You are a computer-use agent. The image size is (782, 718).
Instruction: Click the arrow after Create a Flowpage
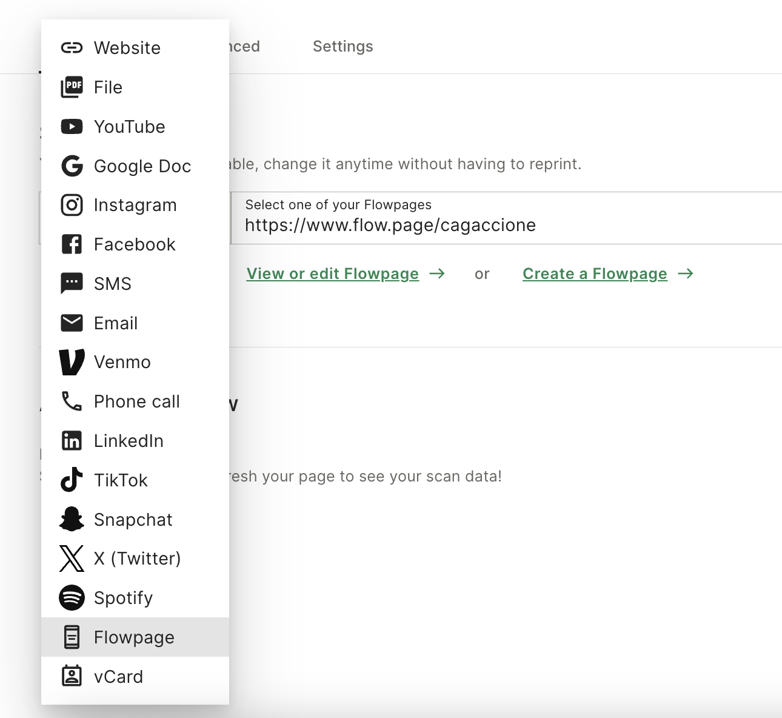pos(686,274)
